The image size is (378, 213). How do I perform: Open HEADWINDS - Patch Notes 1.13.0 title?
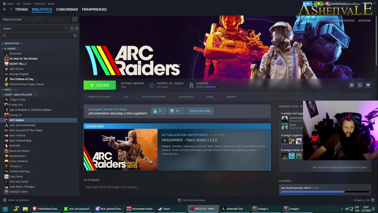click(189, 140)
